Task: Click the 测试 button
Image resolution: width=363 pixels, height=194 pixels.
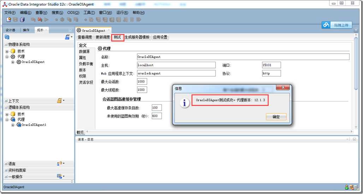Action: (117, 37)
